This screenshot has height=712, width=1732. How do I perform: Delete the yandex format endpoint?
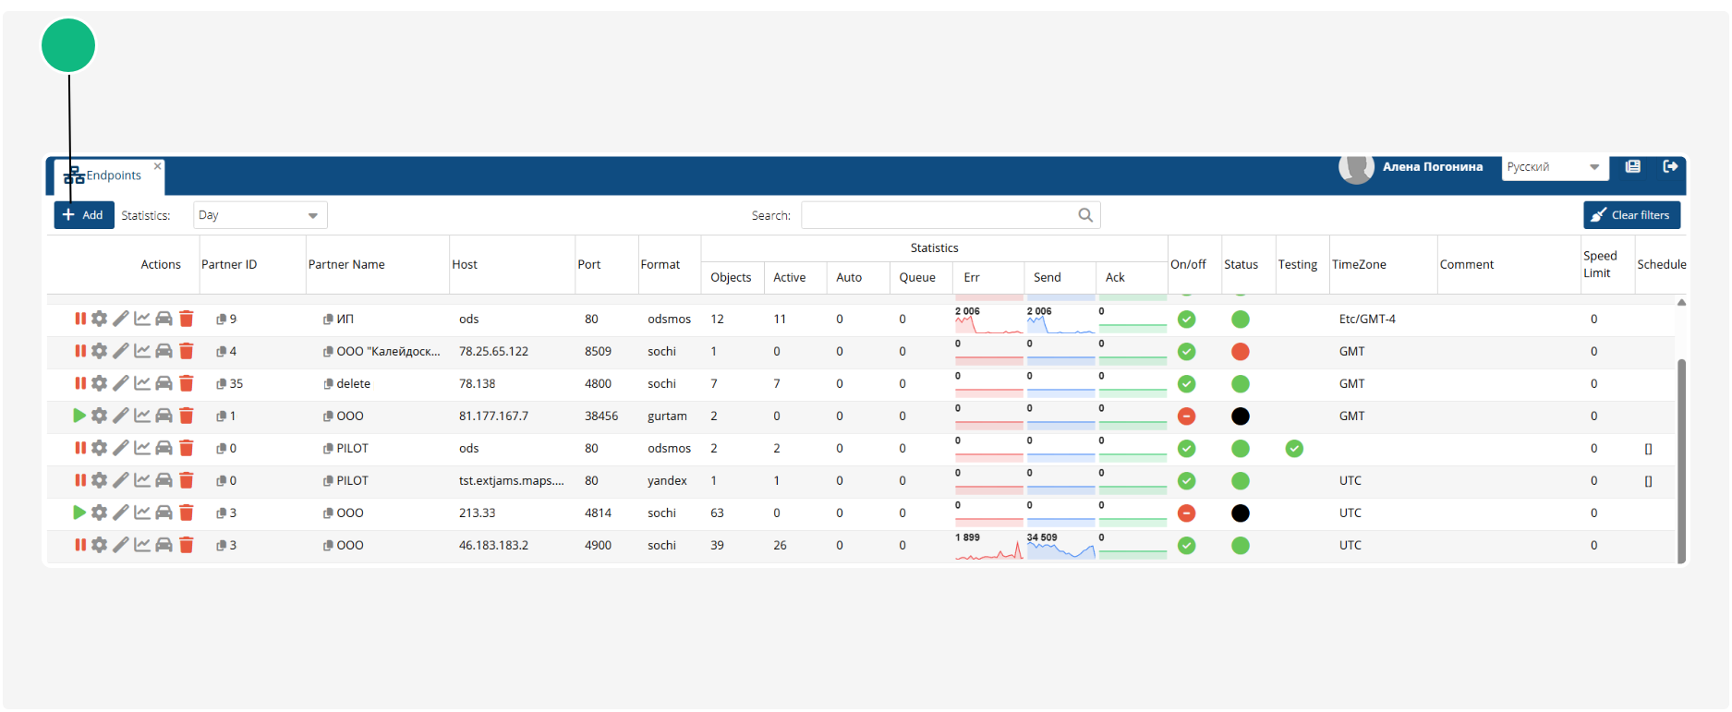click(x=186, y=480)
